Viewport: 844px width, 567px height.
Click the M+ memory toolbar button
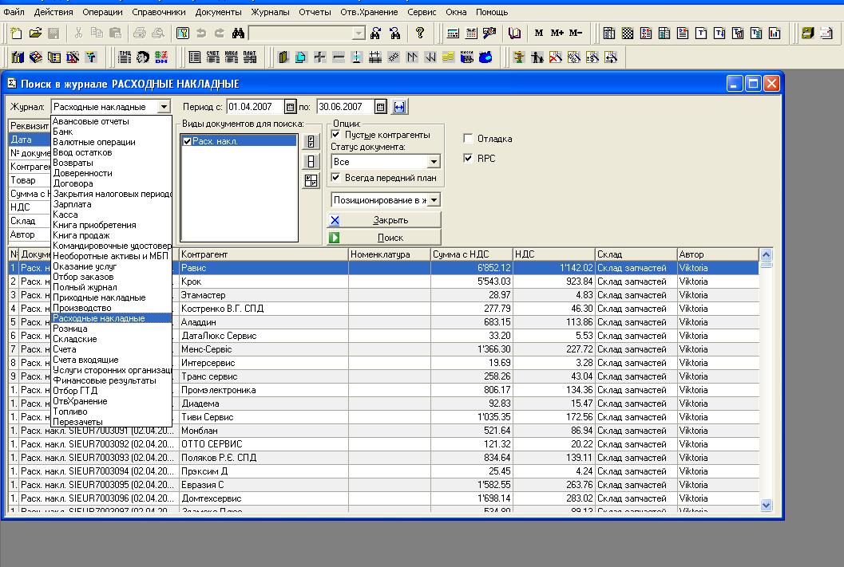(557, 33)
